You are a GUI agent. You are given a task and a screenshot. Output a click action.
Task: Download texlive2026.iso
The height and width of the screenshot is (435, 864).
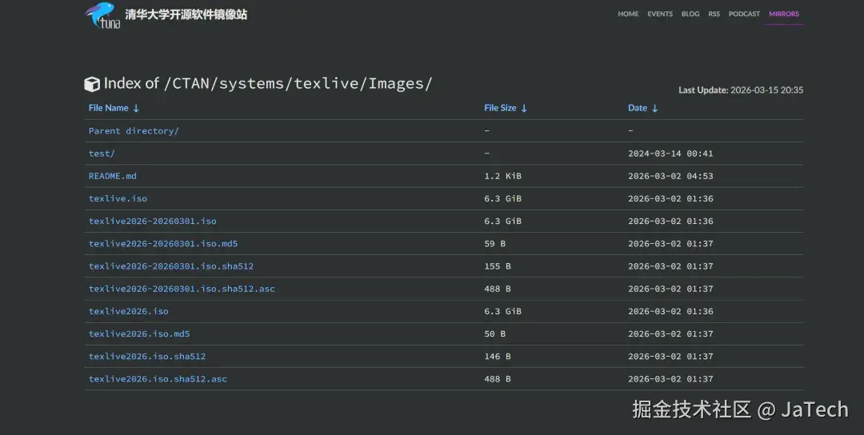[x=128, y=312]
